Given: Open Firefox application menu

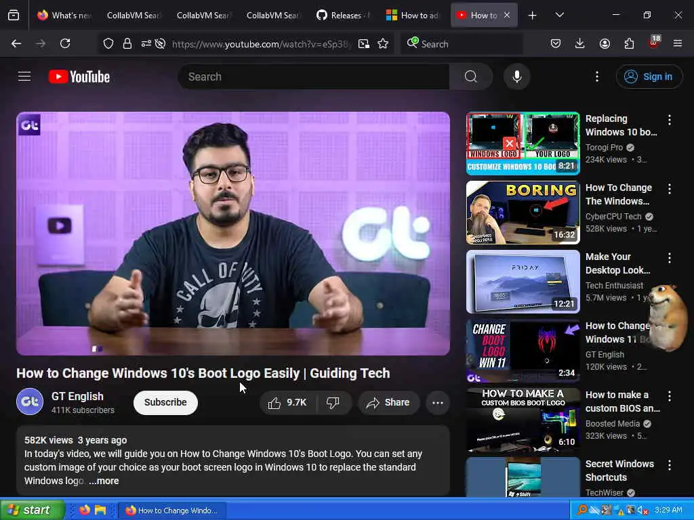Looking at the screenshot, I should 678,43.
